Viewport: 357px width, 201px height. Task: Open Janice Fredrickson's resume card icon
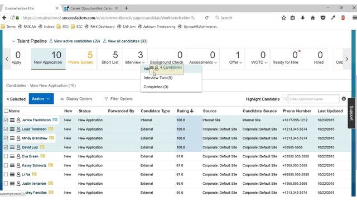click(55, 119)
